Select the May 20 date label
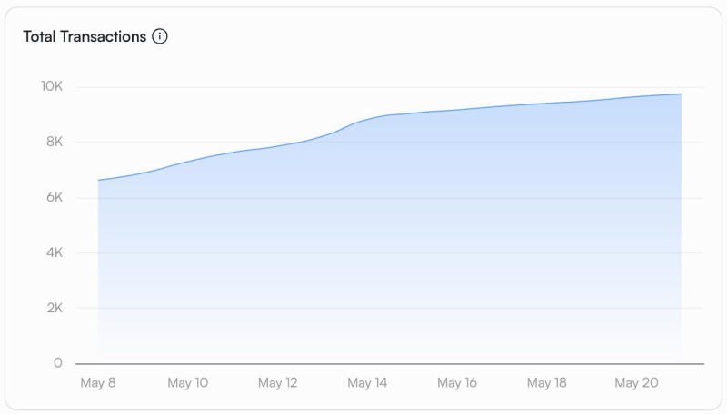The height and width of the screenshot is (414, 727). (x=636, y=383)
